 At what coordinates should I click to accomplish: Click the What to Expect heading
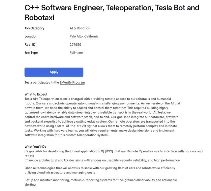click(36, 94)
